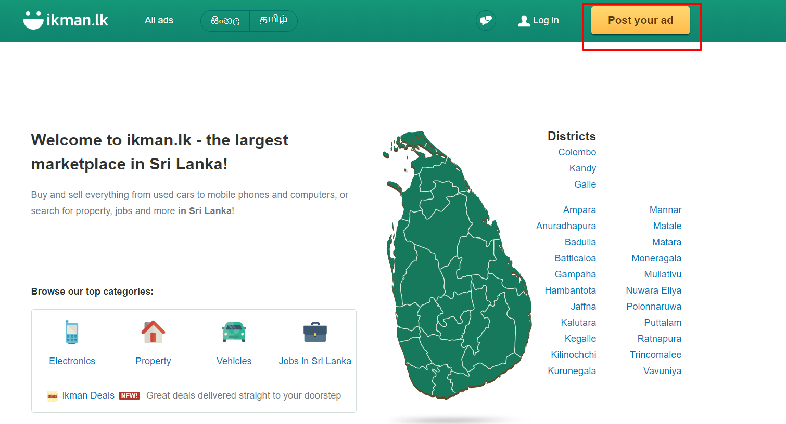Select Batticaloa district
This screenshot has width=786, height=424.
pos(575,258)
